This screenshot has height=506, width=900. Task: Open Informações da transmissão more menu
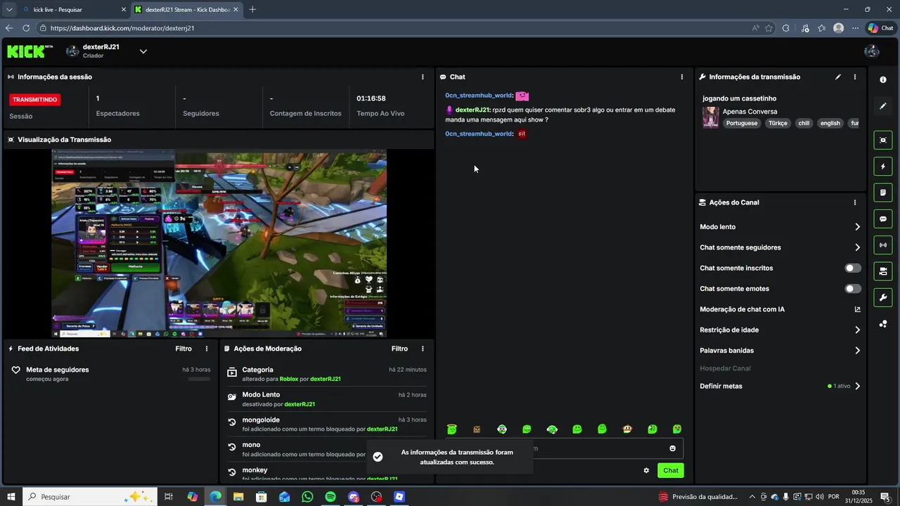click(x=855, y=77)
